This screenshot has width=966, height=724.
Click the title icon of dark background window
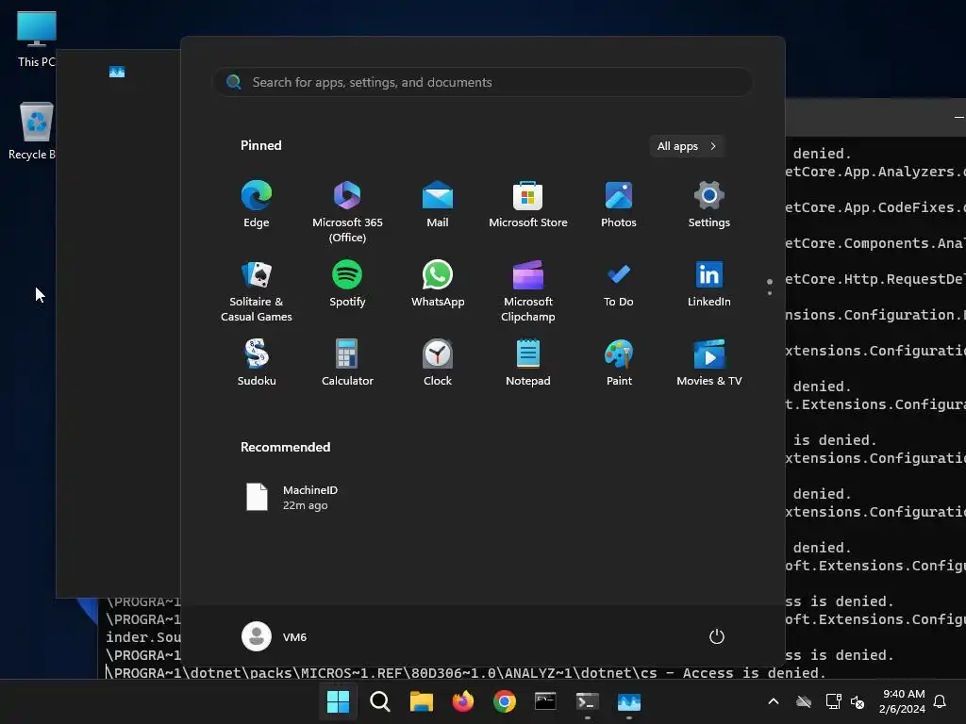pyautogui.click(x=116, y=72)
